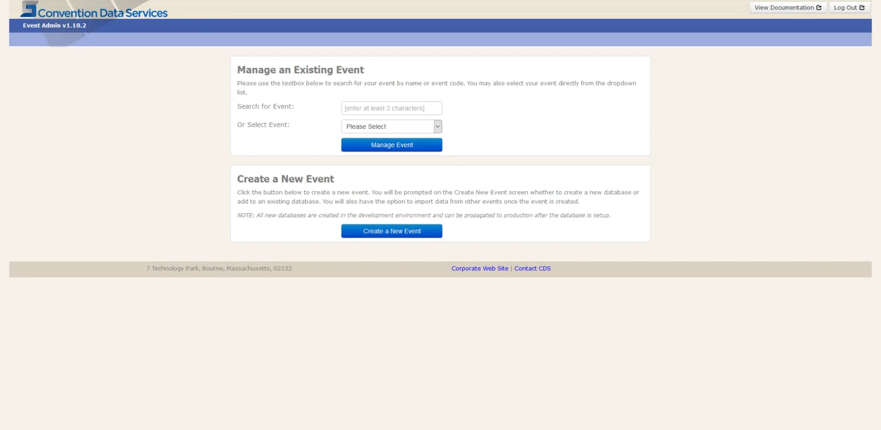Click the external-link icon beside View Documentation
Image resolution: width=881 pixels, height=430 pixels.
(819, 8)
